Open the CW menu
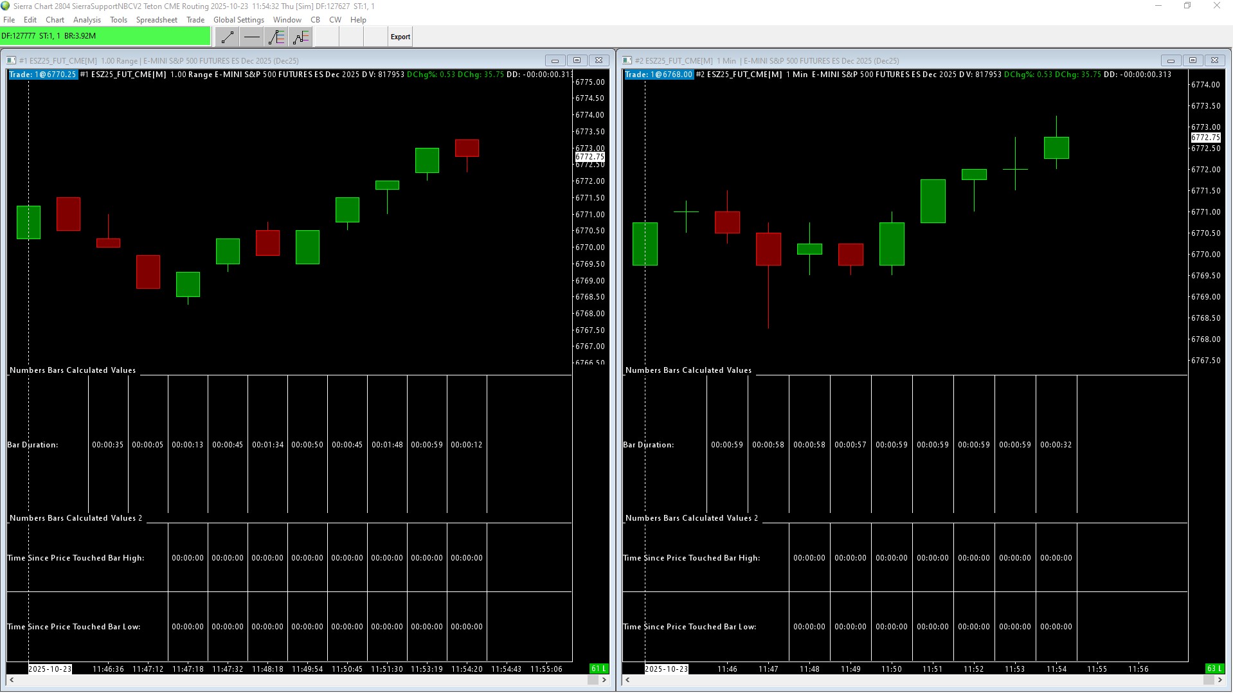 point(335,20)
